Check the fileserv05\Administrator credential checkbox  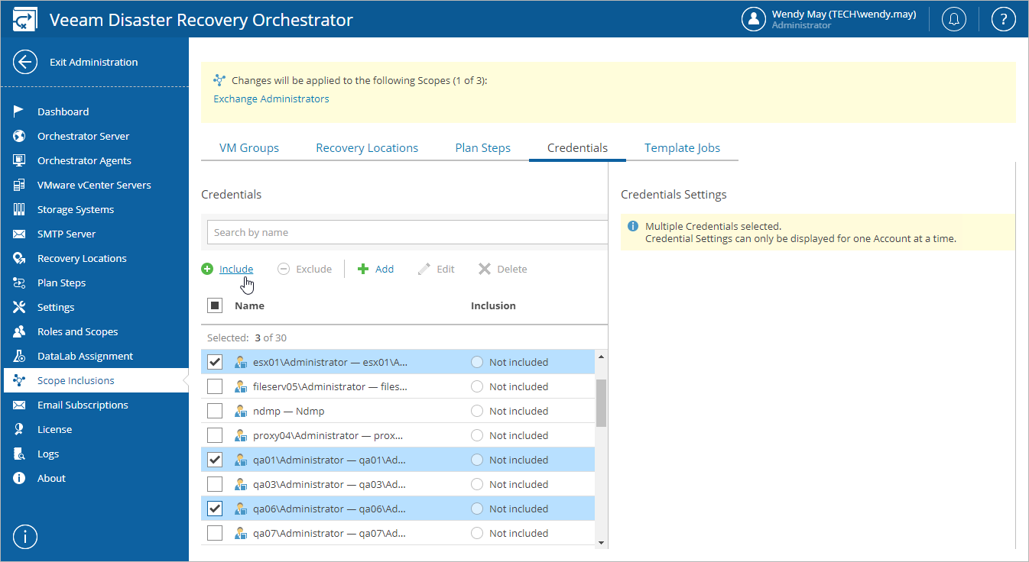[x=215, y=386]
